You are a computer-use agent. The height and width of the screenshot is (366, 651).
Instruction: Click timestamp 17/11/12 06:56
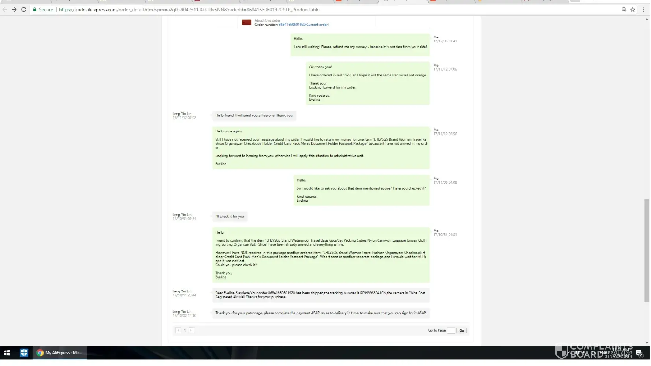coord(445,134)
